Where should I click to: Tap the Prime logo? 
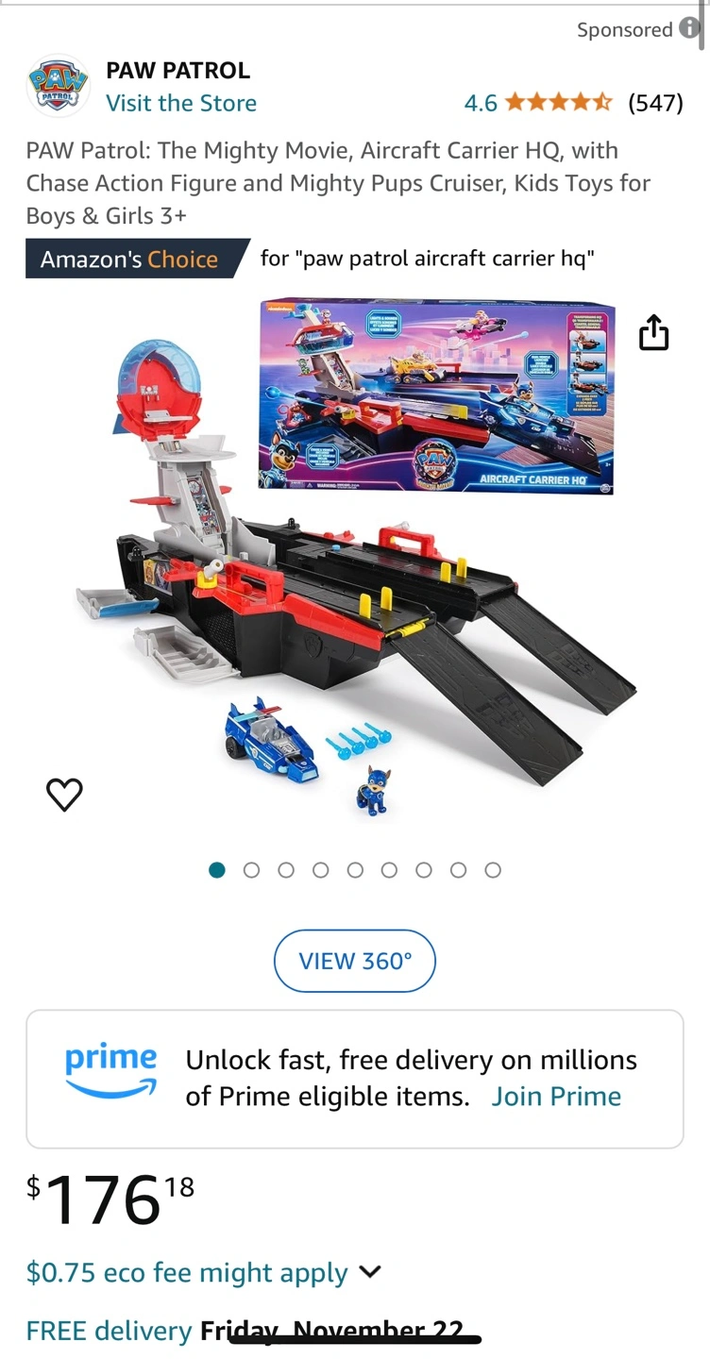pyautogui.click(x=110, y=1071)
